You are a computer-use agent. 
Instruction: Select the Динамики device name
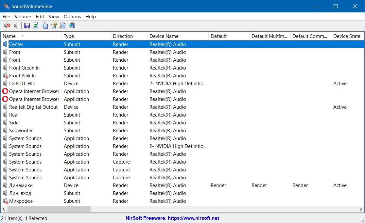(21, 185)
